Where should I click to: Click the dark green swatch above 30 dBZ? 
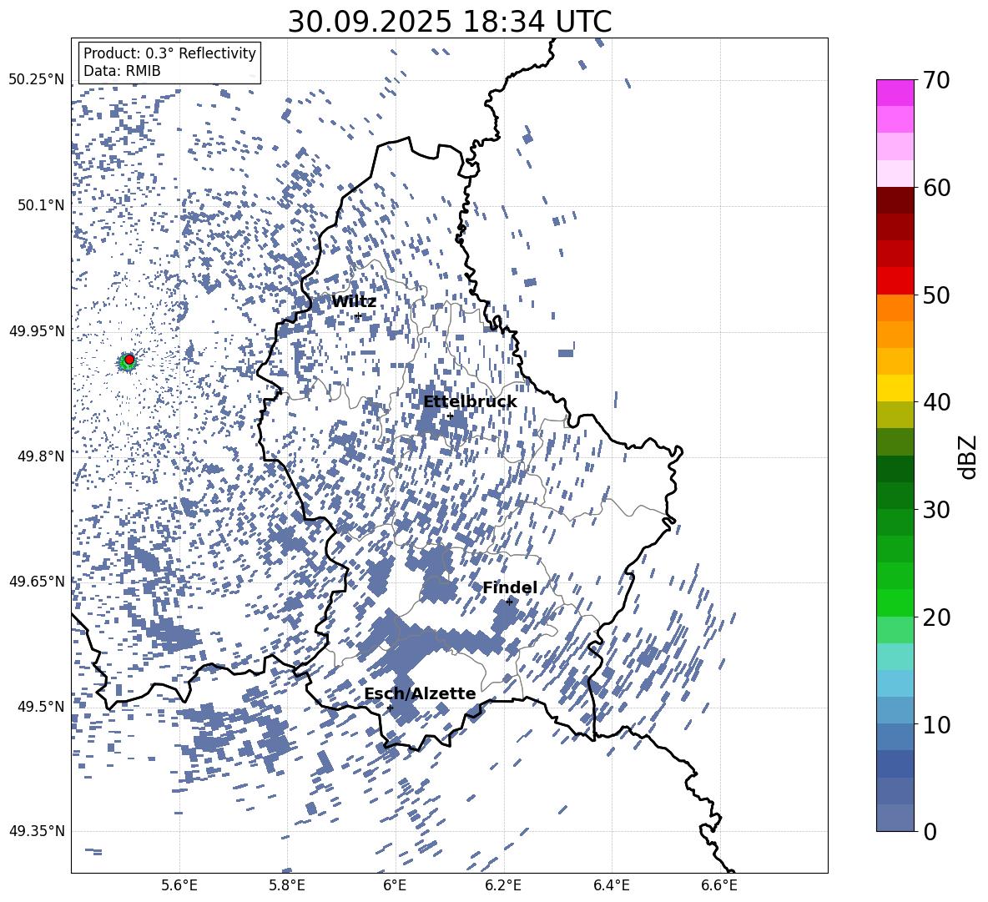click(x=895, y=469)
